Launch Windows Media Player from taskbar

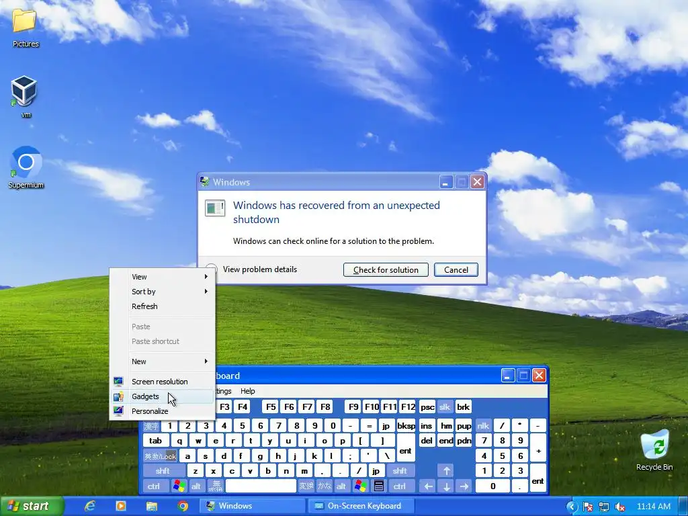click(121, 506)
